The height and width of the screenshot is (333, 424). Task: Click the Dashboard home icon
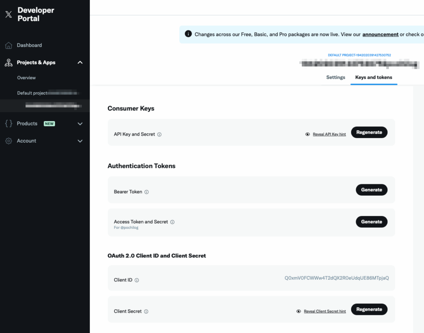[x=8, y=45]
